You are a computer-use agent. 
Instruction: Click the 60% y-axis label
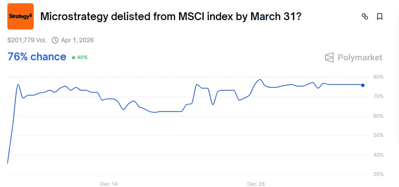[x=378, y=116]
